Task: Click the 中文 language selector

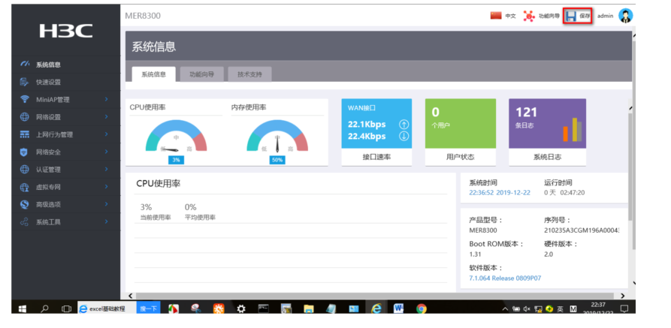Action: 510,17
